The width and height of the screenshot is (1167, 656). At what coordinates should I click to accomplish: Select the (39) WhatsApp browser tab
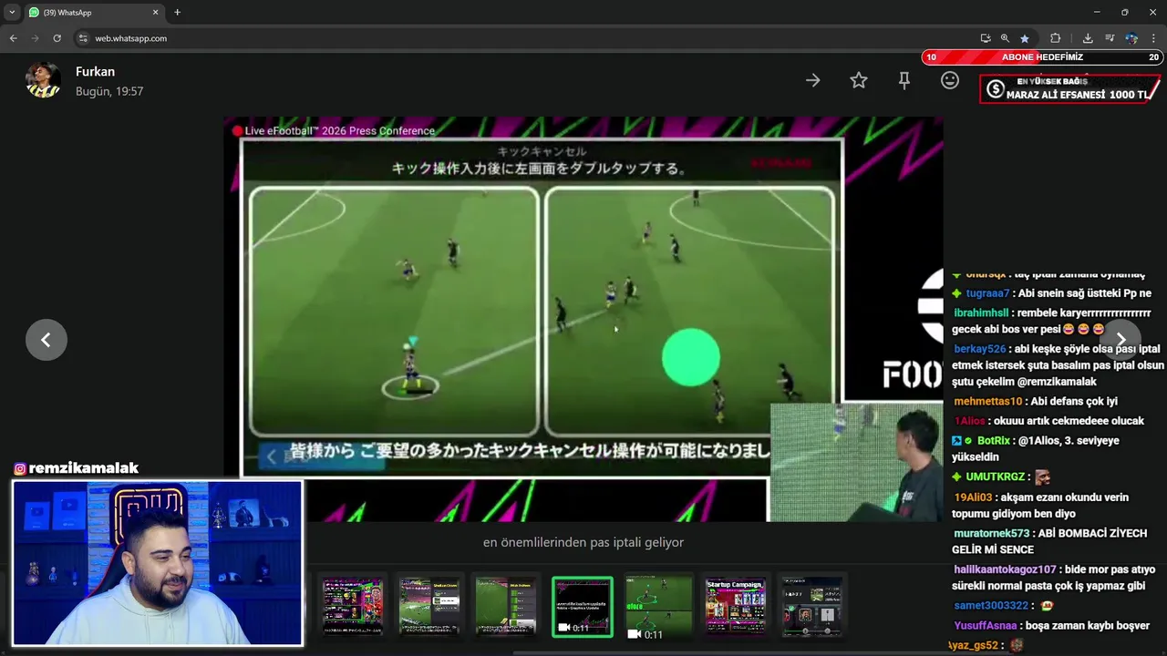click(93, 13)
